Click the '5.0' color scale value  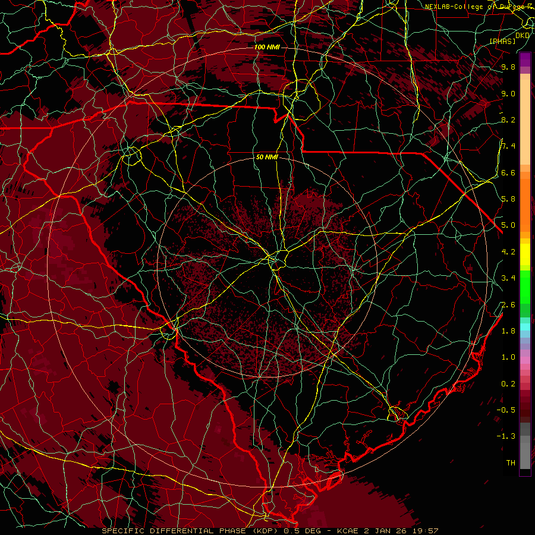(x=508, y=225)
